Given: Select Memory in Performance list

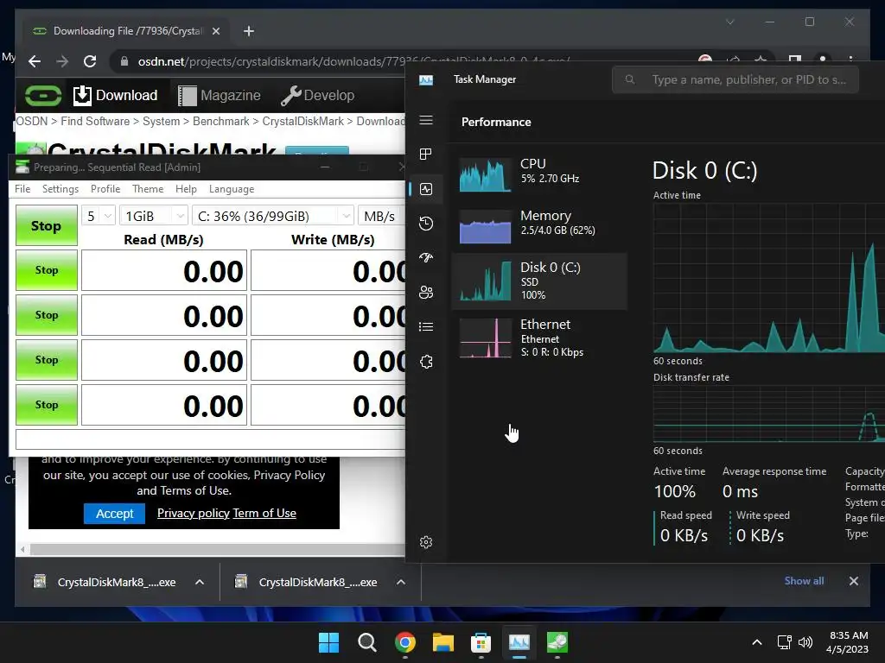Looking at the screenshot, I should (x=539, y=225).
